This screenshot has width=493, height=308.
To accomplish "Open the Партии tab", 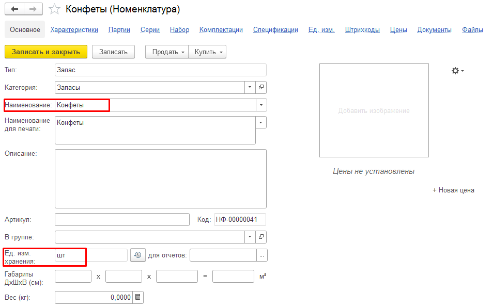I will pos(119,29).
